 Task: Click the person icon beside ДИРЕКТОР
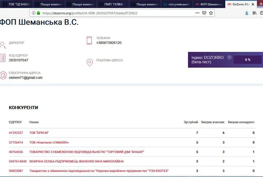point(3,45)
